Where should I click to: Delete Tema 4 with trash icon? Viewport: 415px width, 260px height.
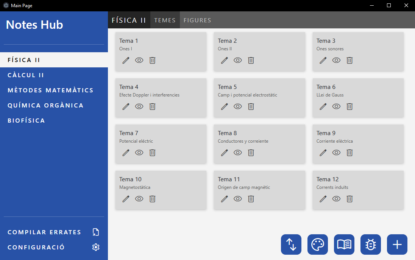152,107
